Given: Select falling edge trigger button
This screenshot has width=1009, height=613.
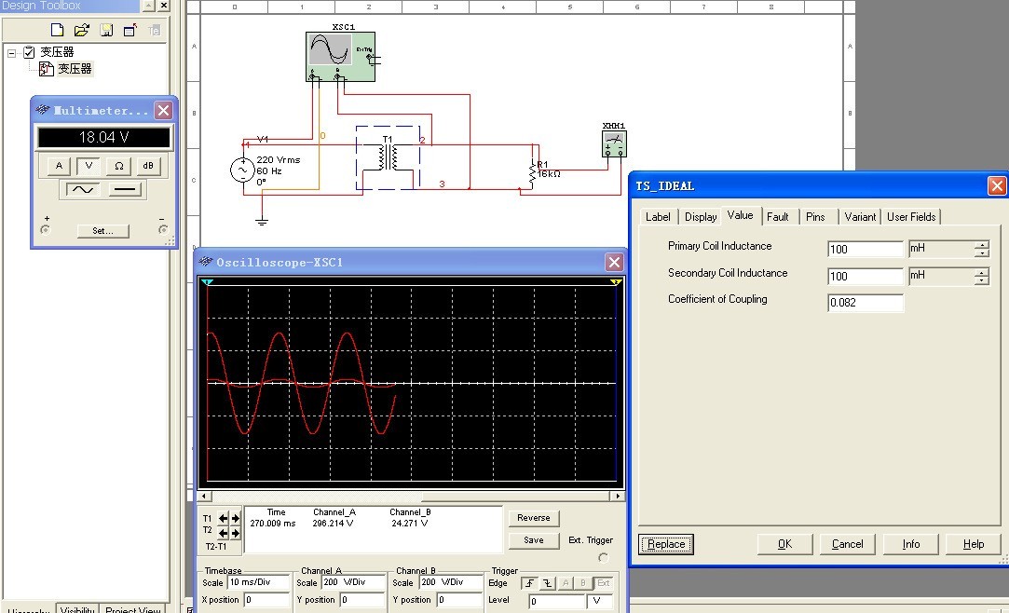Looking at the screenshot, I should tap(547, 583).
